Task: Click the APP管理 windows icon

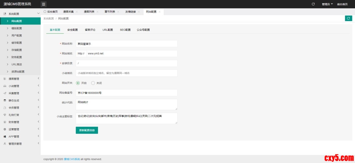Action: pos(5,136)
